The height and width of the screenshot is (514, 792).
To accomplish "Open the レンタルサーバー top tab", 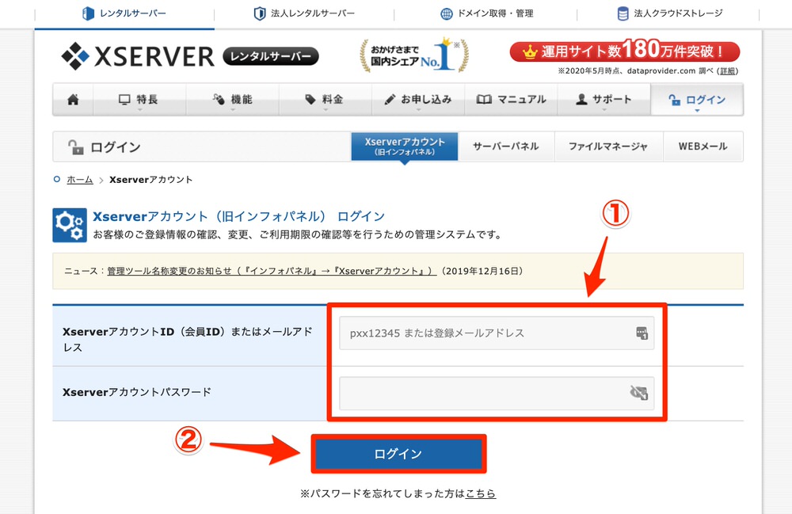I will click(124, 13).
